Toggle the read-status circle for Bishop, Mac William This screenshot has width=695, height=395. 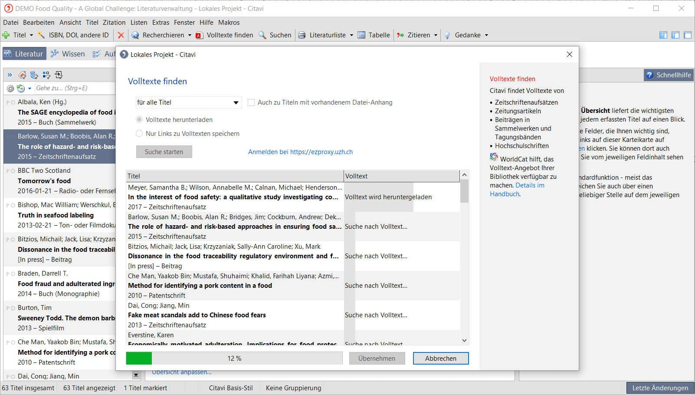[13, 205]
